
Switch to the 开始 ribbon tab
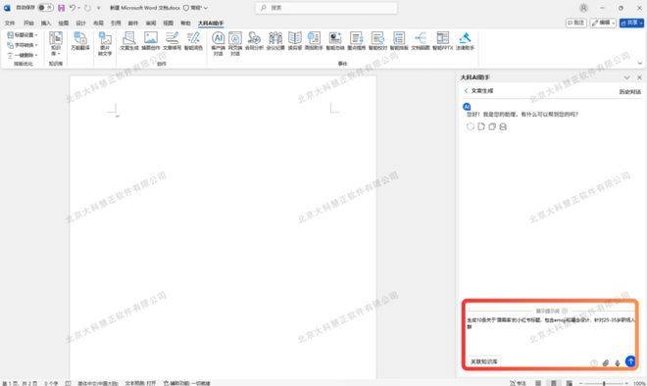click(x=28, y=24)
